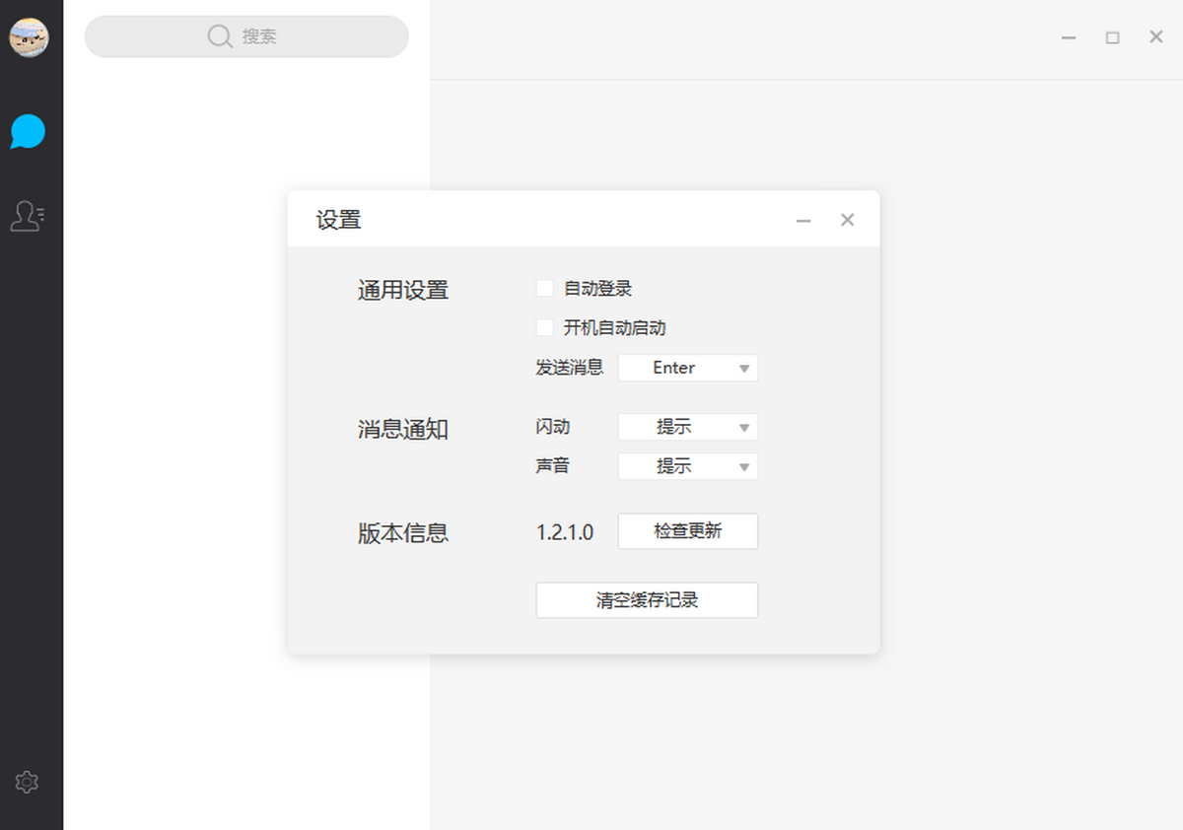The width and height of the screenshot is (1183, 830).
Task: Select the 通用设置 section label
Action: (x=402, y=290)
